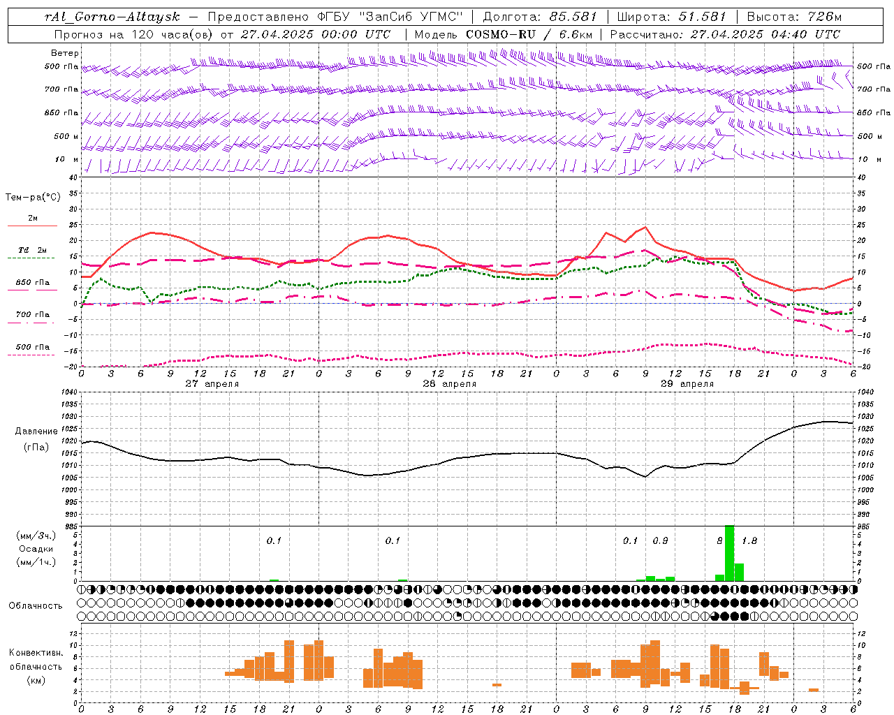Select the 'Долгота: 85.581' longitude text
Viewport: 894px width, 715px height.
click(541, 17)
